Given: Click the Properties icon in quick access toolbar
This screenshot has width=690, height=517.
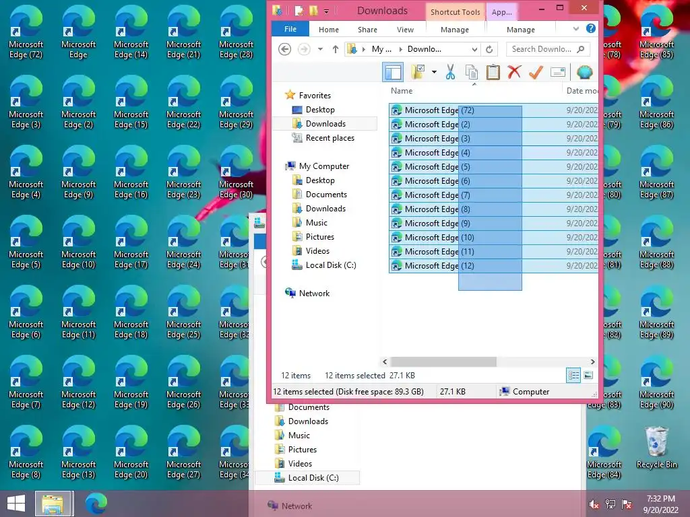Looking at the screenshot, I should 299,11.
